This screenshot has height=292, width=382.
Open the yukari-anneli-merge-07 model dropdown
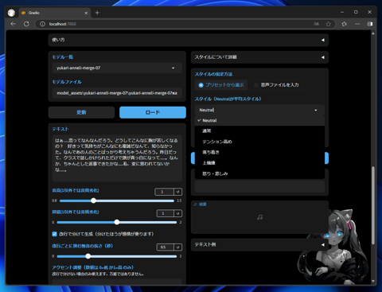pyautogui.click(x=117, y=68)
